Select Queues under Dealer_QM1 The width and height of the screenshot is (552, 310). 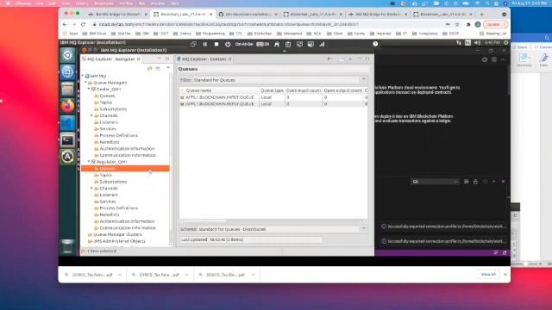click(x=107, y=96)
